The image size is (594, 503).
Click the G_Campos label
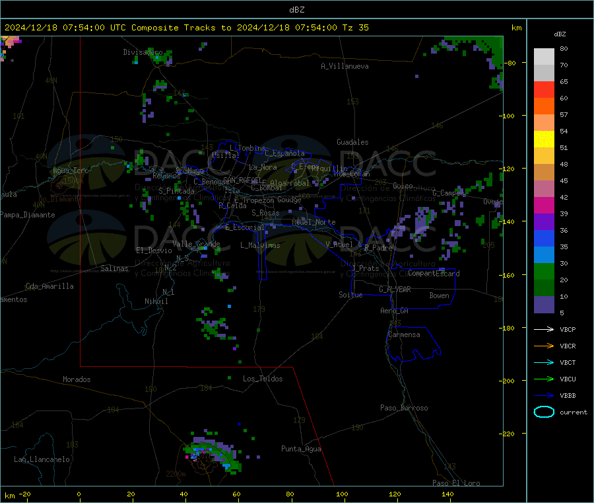point(449,193)
